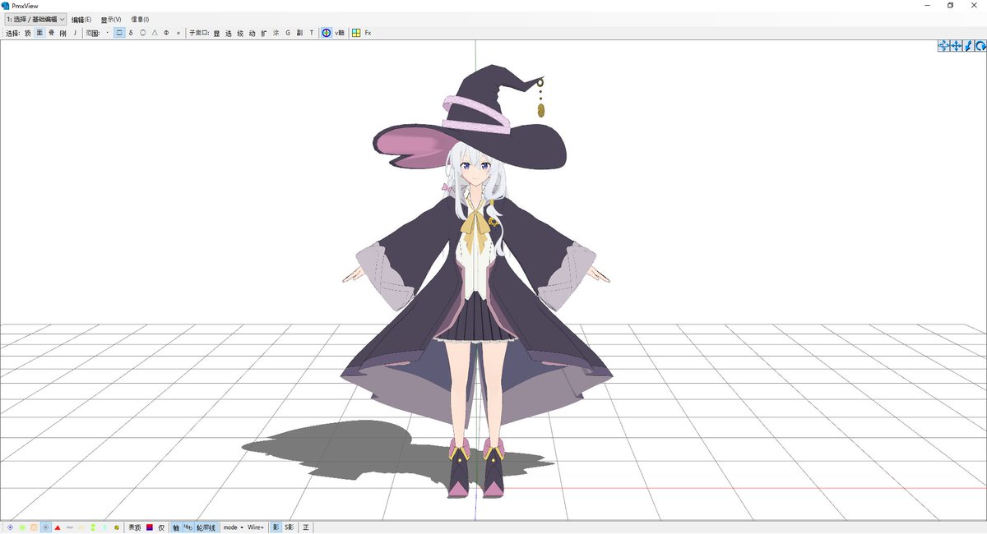The width and height of the screenshot is (987, 534).
Task: Toggle the v軸 option
Action: pos(340,33)
